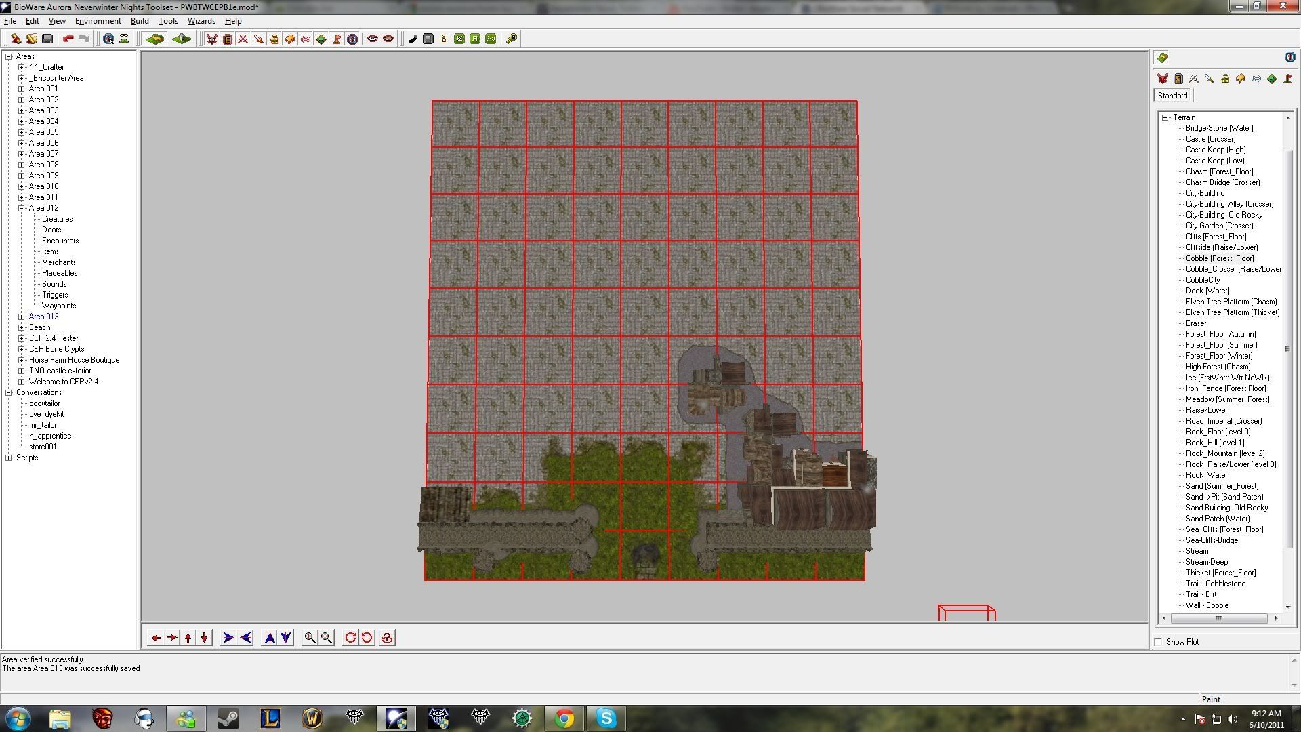Viewport: 1301px width, 732px height.
Task: Click the gold key icon in toolbar
Action: click(512, 39)
